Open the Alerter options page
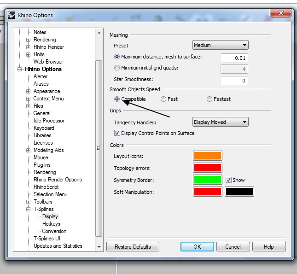Viewport: 297px width, 274px height. click(41, 76)
